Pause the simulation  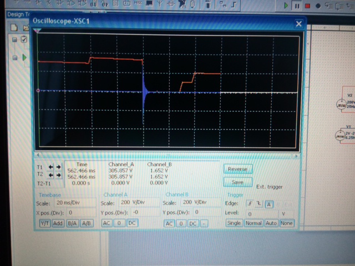coord(297,6)
